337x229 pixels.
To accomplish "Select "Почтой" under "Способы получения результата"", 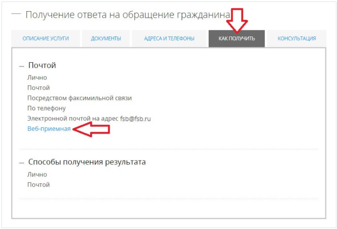I will click(39, 185).
